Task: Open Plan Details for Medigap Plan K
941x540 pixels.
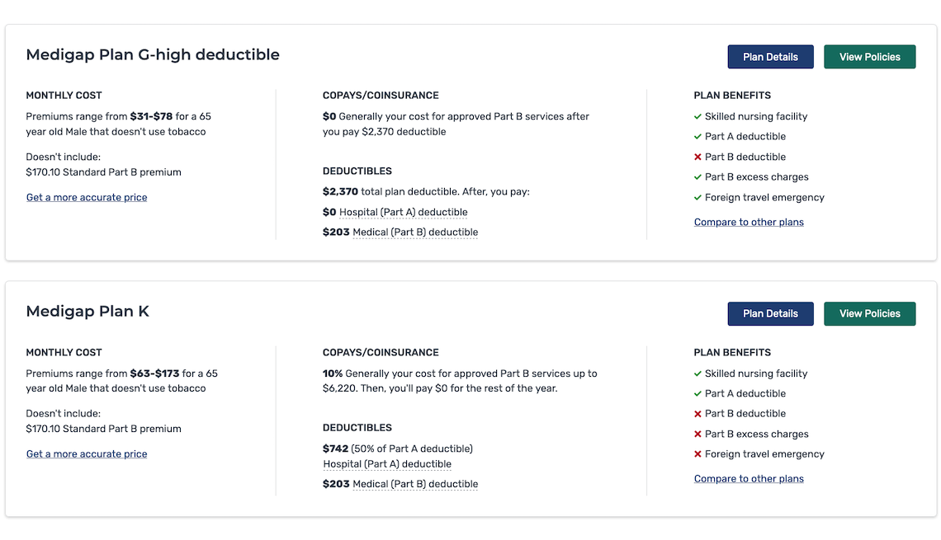Action: (x=770, y=313)
